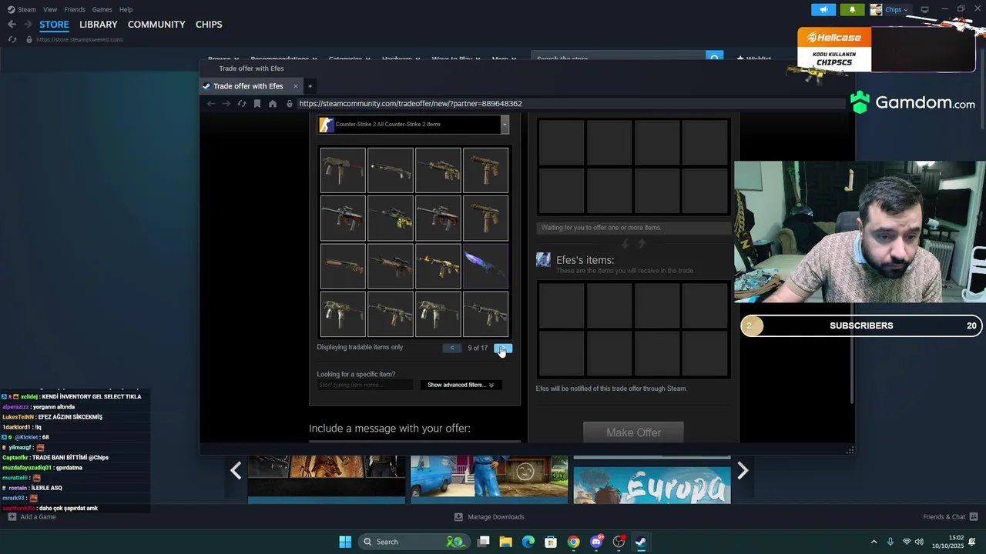Click the volume tray icon

pyautogui.click(x=919, y=542)
